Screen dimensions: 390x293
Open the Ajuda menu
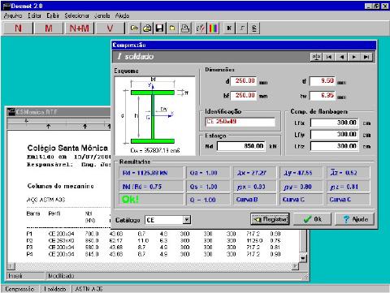pos(122,15)
